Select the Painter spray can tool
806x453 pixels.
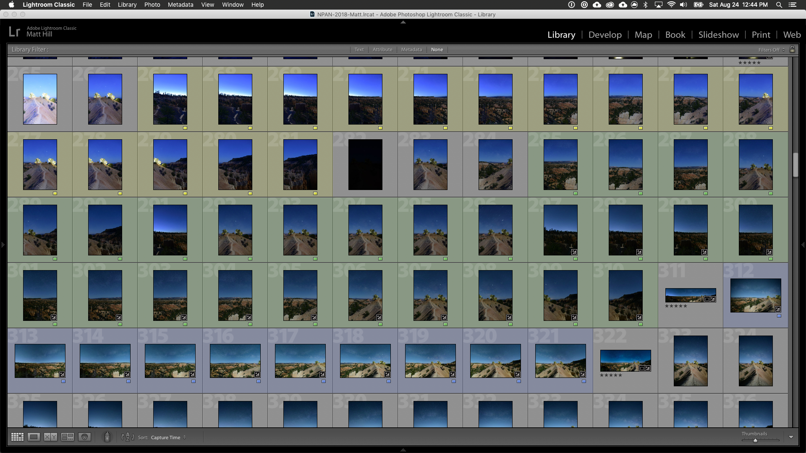pyautogui.click(x=107, y=437)
